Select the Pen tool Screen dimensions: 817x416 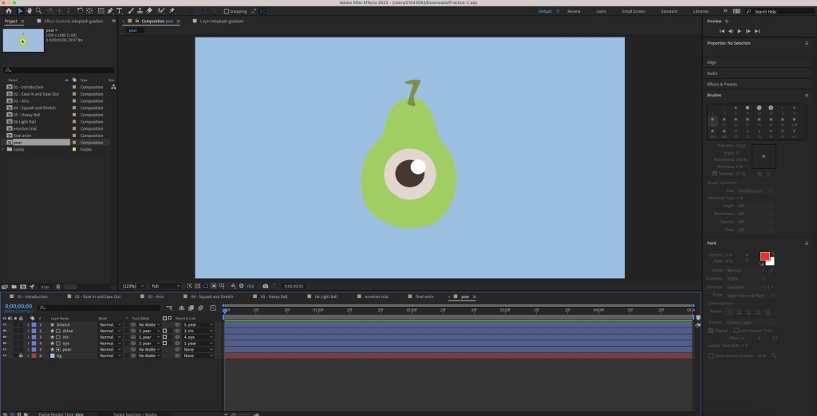110,11
